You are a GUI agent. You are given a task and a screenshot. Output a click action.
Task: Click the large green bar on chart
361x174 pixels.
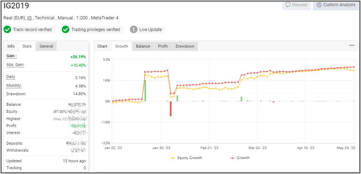click(145, 90)
